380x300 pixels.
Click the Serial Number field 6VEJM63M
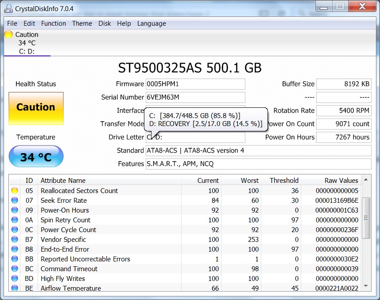[x=195, y=97]
